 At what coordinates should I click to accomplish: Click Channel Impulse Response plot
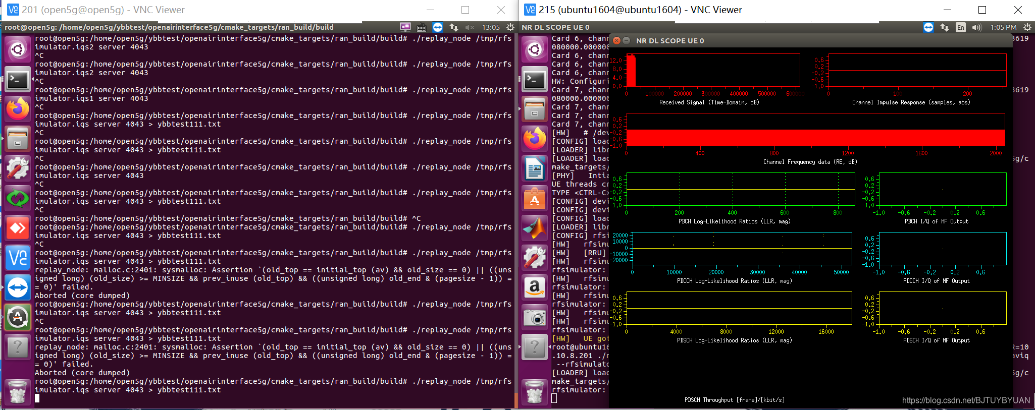point(917,70)
